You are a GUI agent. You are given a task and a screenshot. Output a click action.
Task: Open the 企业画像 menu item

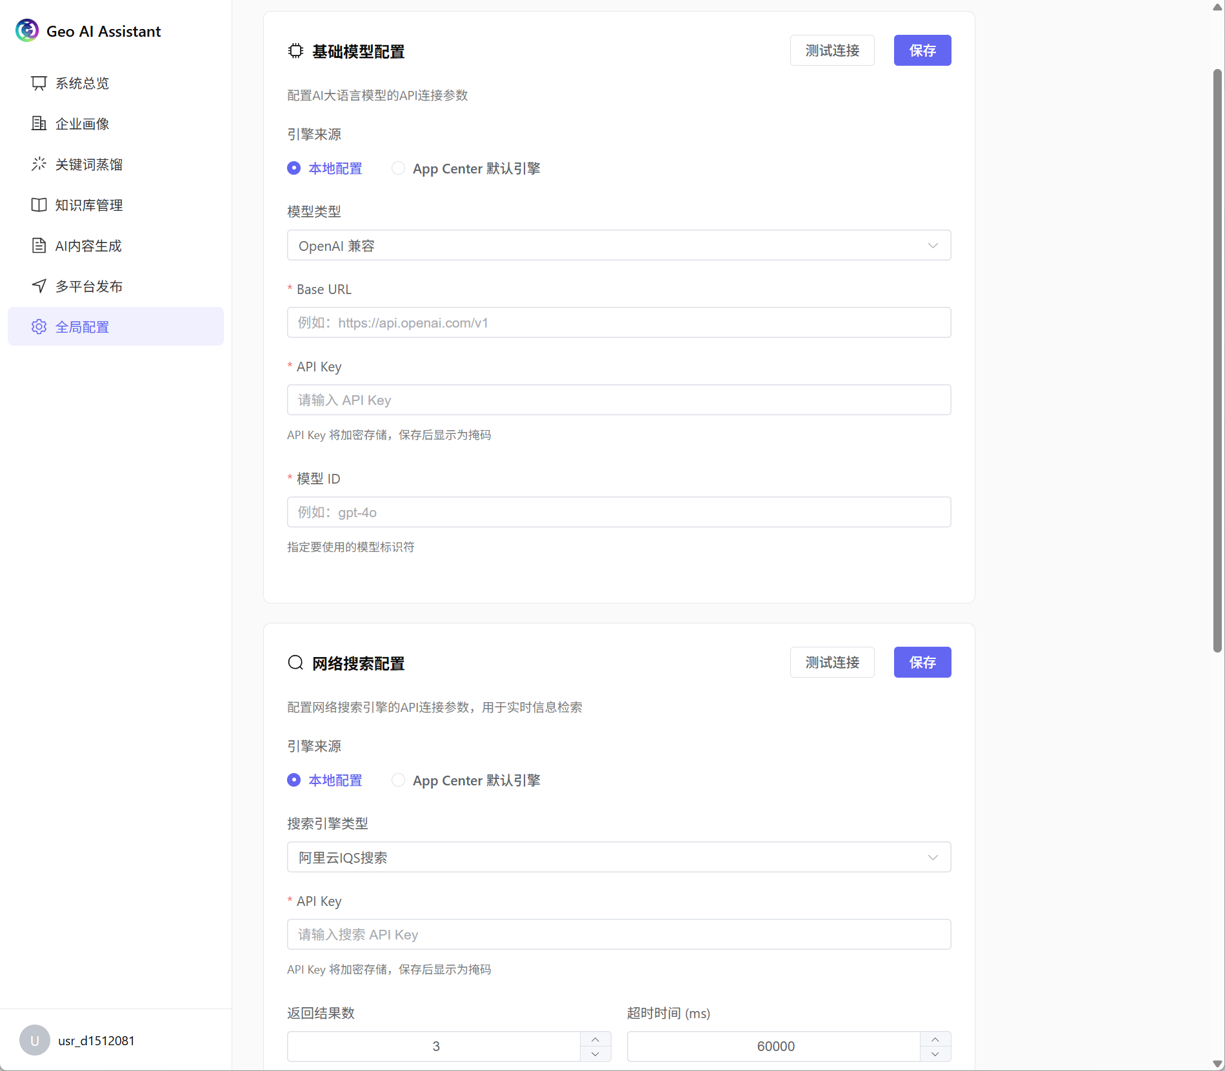[115, 124]
